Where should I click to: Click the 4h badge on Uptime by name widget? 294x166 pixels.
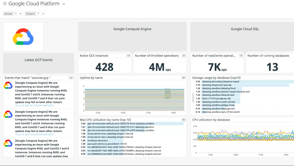[184, 78]
